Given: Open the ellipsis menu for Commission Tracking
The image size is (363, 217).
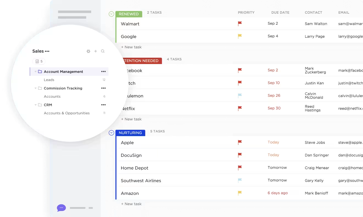Looking at the screenshot, I should 104,88.
